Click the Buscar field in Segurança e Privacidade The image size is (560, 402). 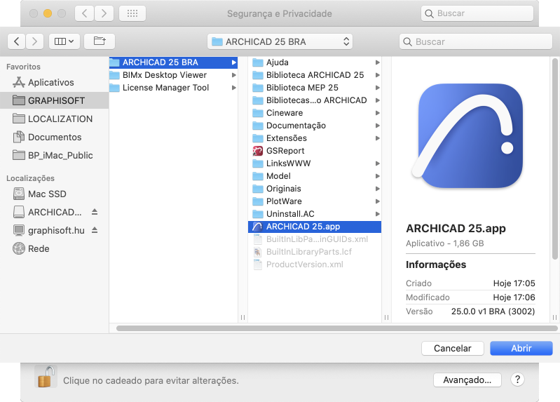[477, 13]
